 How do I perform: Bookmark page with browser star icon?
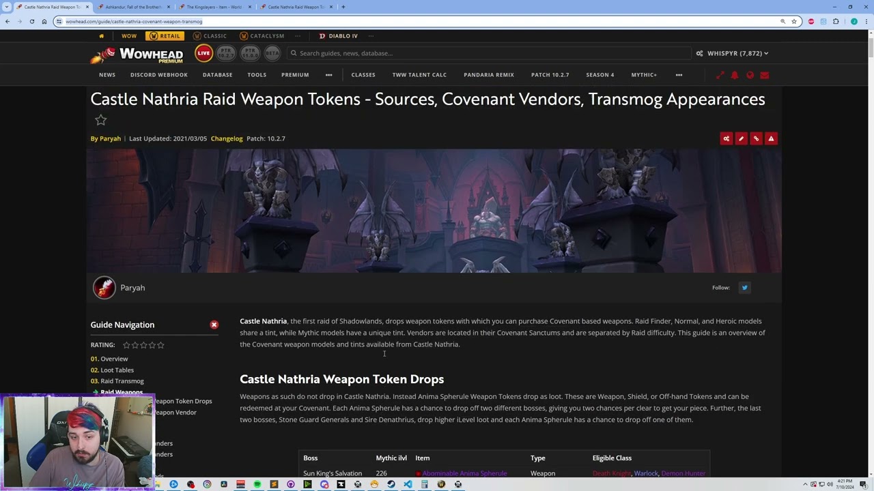793,21
